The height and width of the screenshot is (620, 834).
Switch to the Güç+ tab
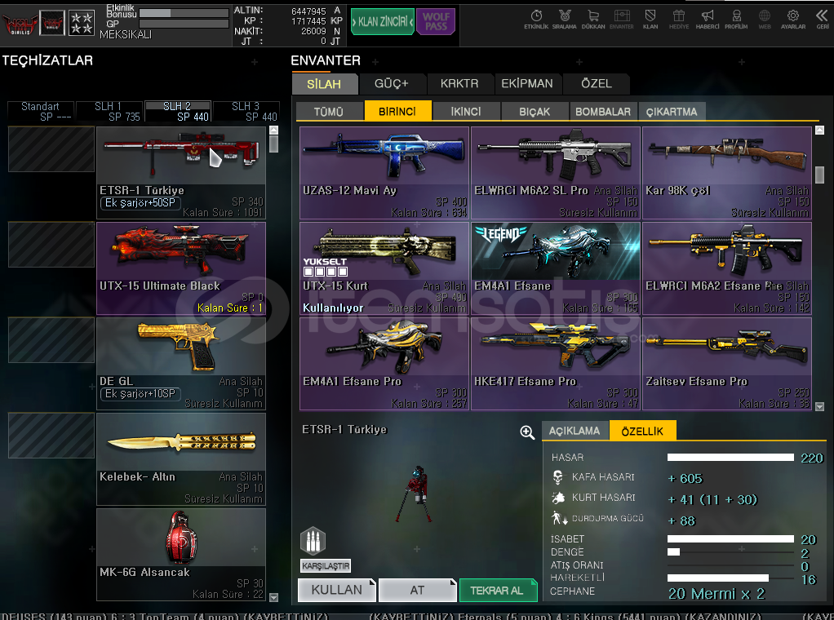click(x=392, y=84)
